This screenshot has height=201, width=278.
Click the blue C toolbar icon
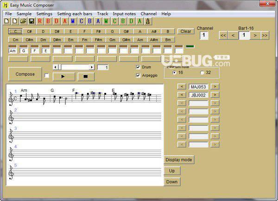(x=81, y=21)
